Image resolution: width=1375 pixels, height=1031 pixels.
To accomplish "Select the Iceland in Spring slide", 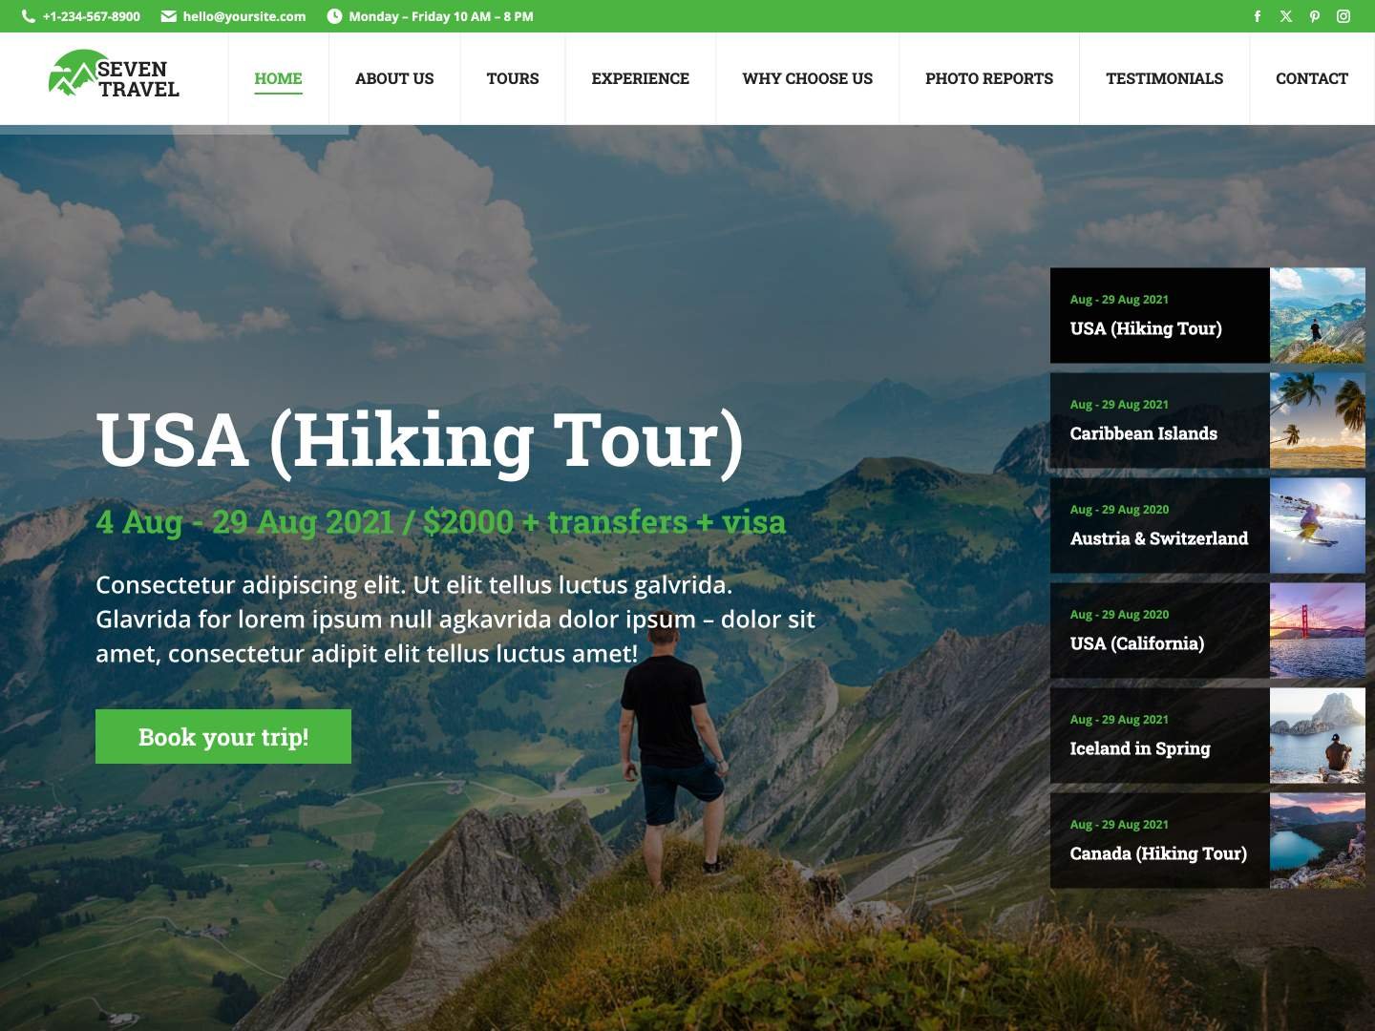I will 1208,735.
